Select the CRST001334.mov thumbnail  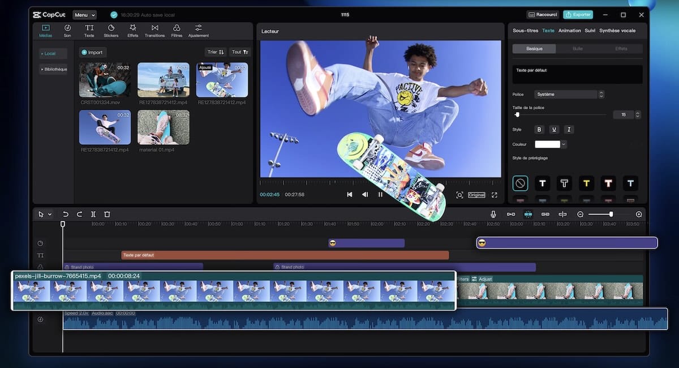(x=105, y=80)
